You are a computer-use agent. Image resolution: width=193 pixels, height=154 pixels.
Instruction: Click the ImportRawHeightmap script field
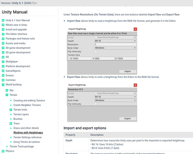click(116, 37)
